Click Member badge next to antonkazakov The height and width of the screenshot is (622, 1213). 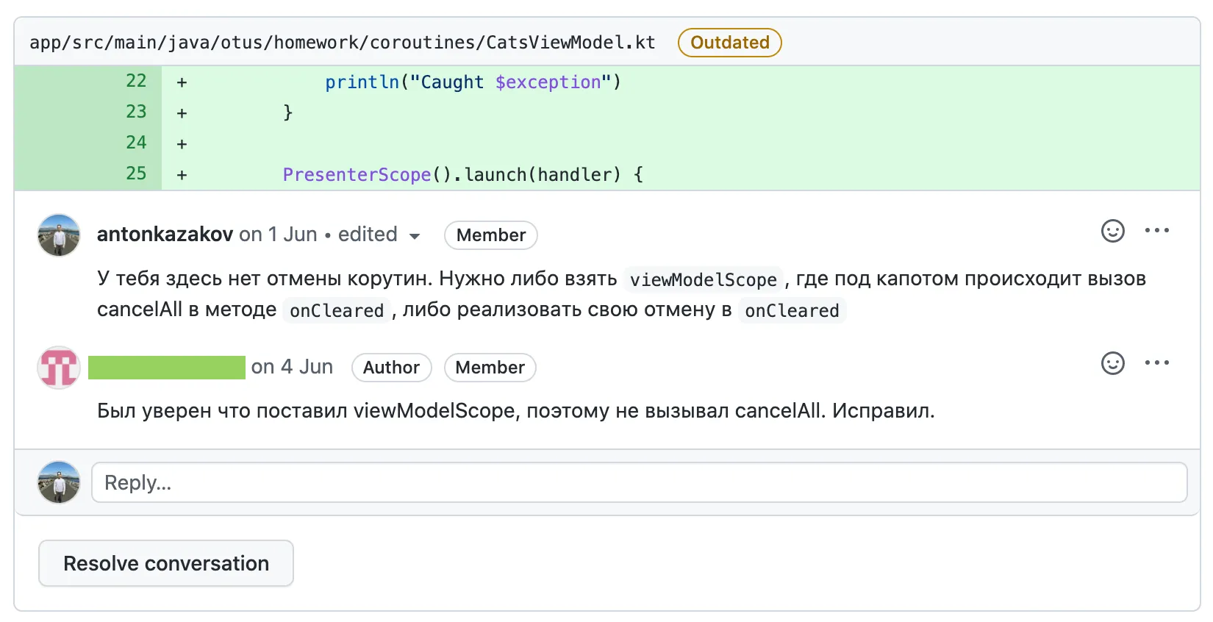[x=491, y=235]
